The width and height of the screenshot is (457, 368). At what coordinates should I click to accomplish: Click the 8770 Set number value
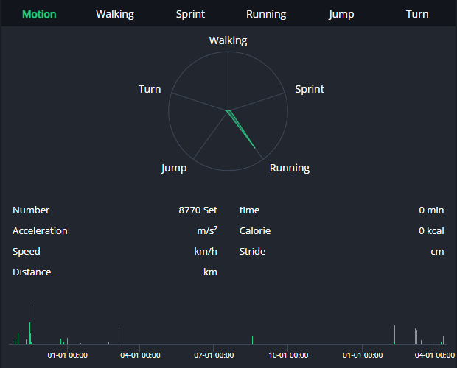(198, 210)
